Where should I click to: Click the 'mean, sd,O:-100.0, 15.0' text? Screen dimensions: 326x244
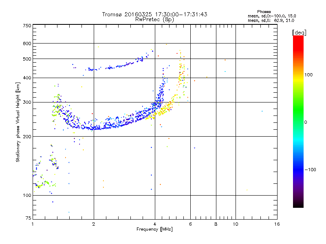pos(272,16)
